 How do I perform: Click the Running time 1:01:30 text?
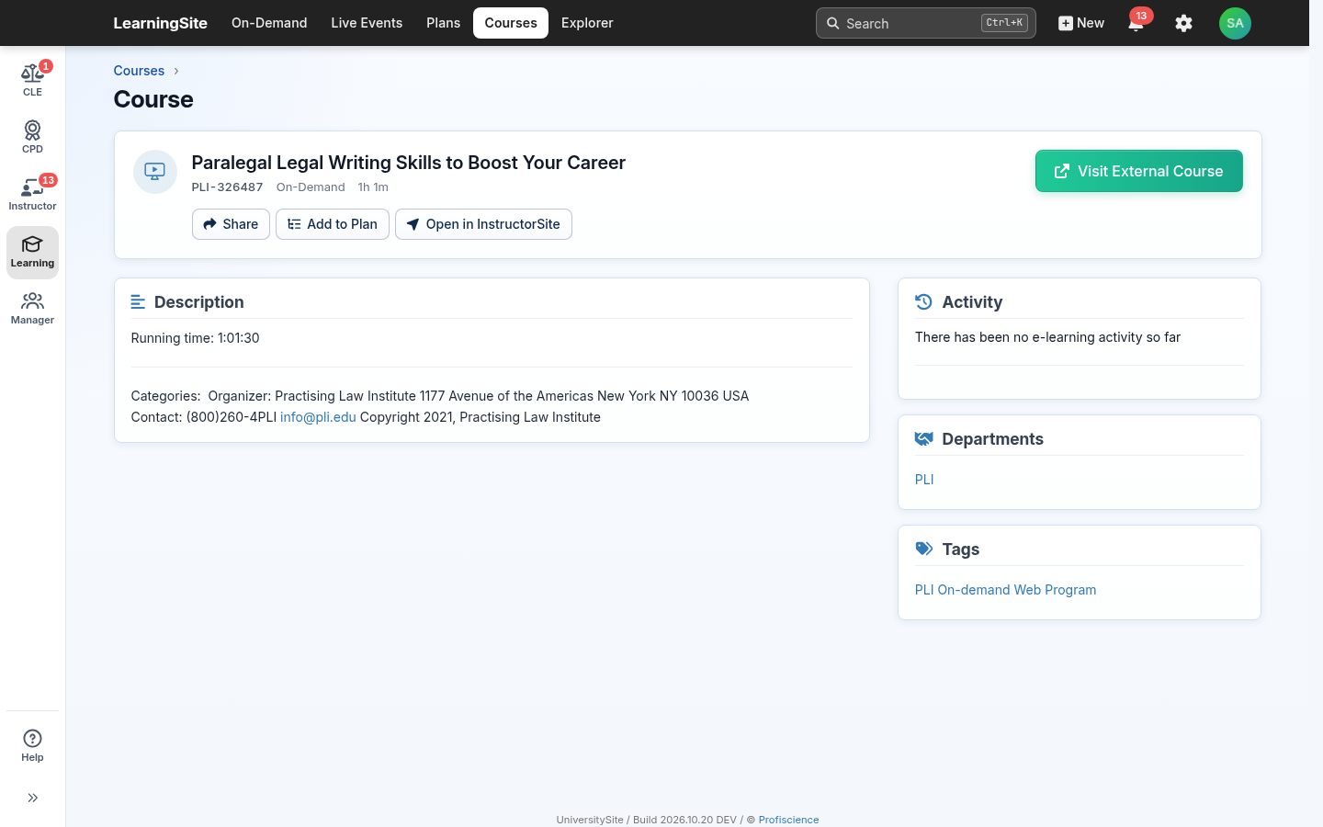(x=195, y=338)
